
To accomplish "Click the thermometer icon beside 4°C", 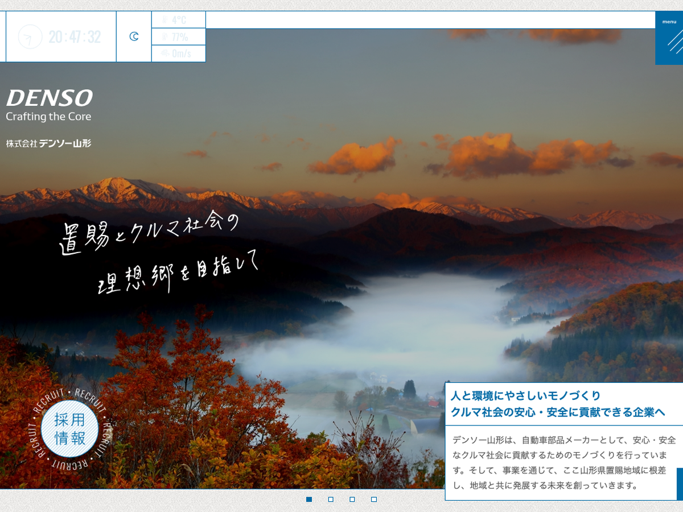I will 164,20.
